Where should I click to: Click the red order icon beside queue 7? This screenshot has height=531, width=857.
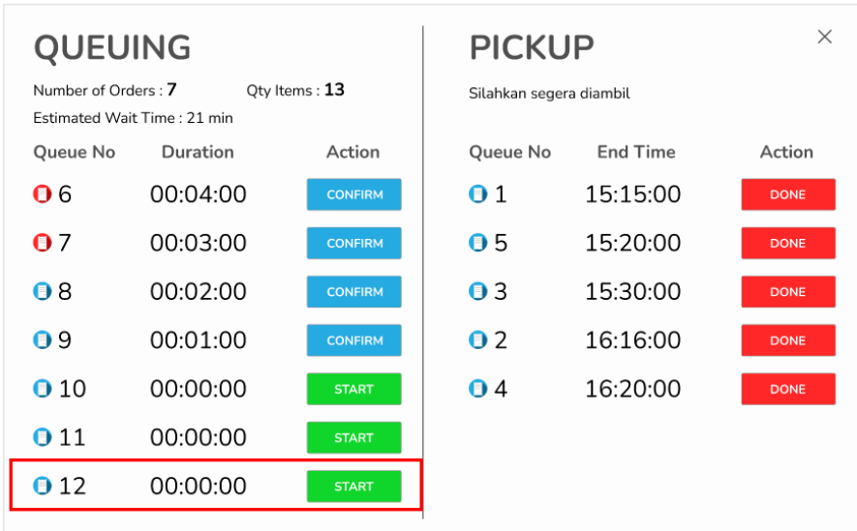point(42,243)
